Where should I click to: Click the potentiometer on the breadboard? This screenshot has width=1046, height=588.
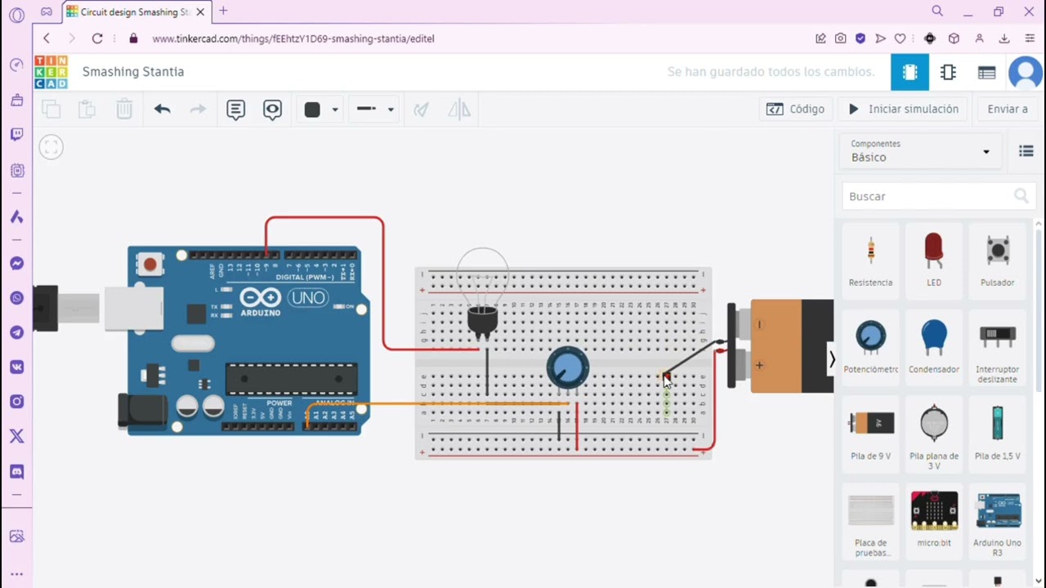coord(567,368)
